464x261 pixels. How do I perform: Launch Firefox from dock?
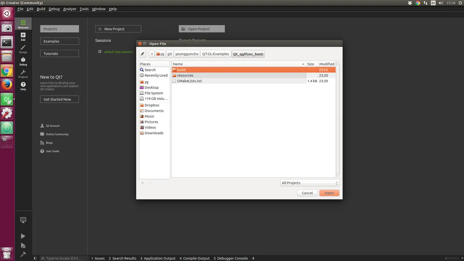tap(7, 85)
